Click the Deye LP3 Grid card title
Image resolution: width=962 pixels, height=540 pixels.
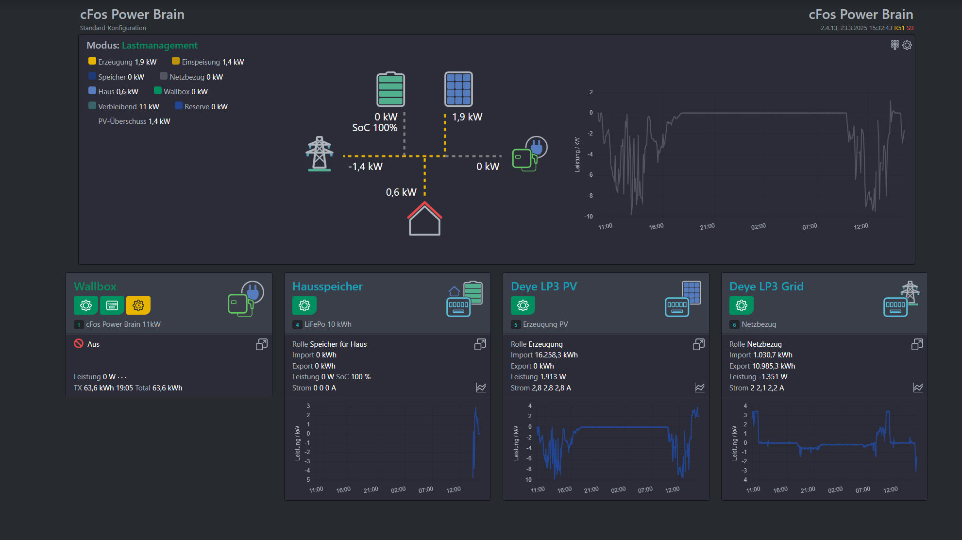[x=766, y=287]
